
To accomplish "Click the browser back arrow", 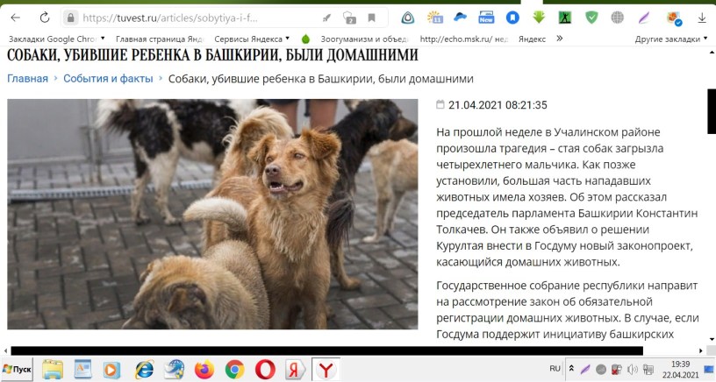I will (15, 18).
